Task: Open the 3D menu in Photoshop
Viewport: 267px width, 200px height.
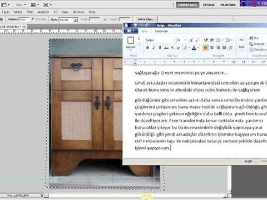Action: [55, 12]
